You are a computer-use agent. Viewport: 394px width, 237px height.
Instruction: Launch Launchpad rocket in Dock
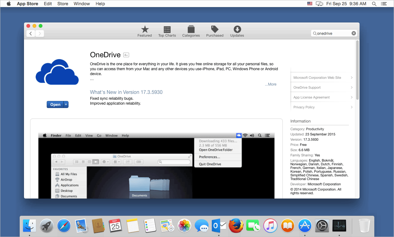pos(47,226)
